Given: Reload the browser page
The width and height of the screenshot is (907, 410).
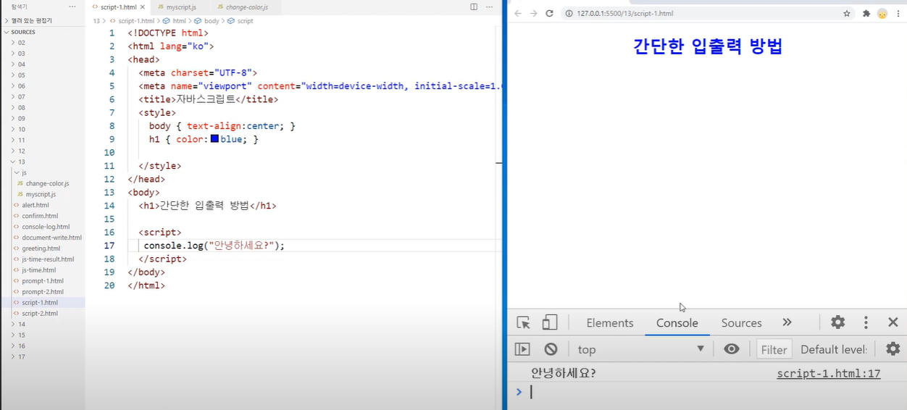Looking at the screenshot, I should click(550, 13).
